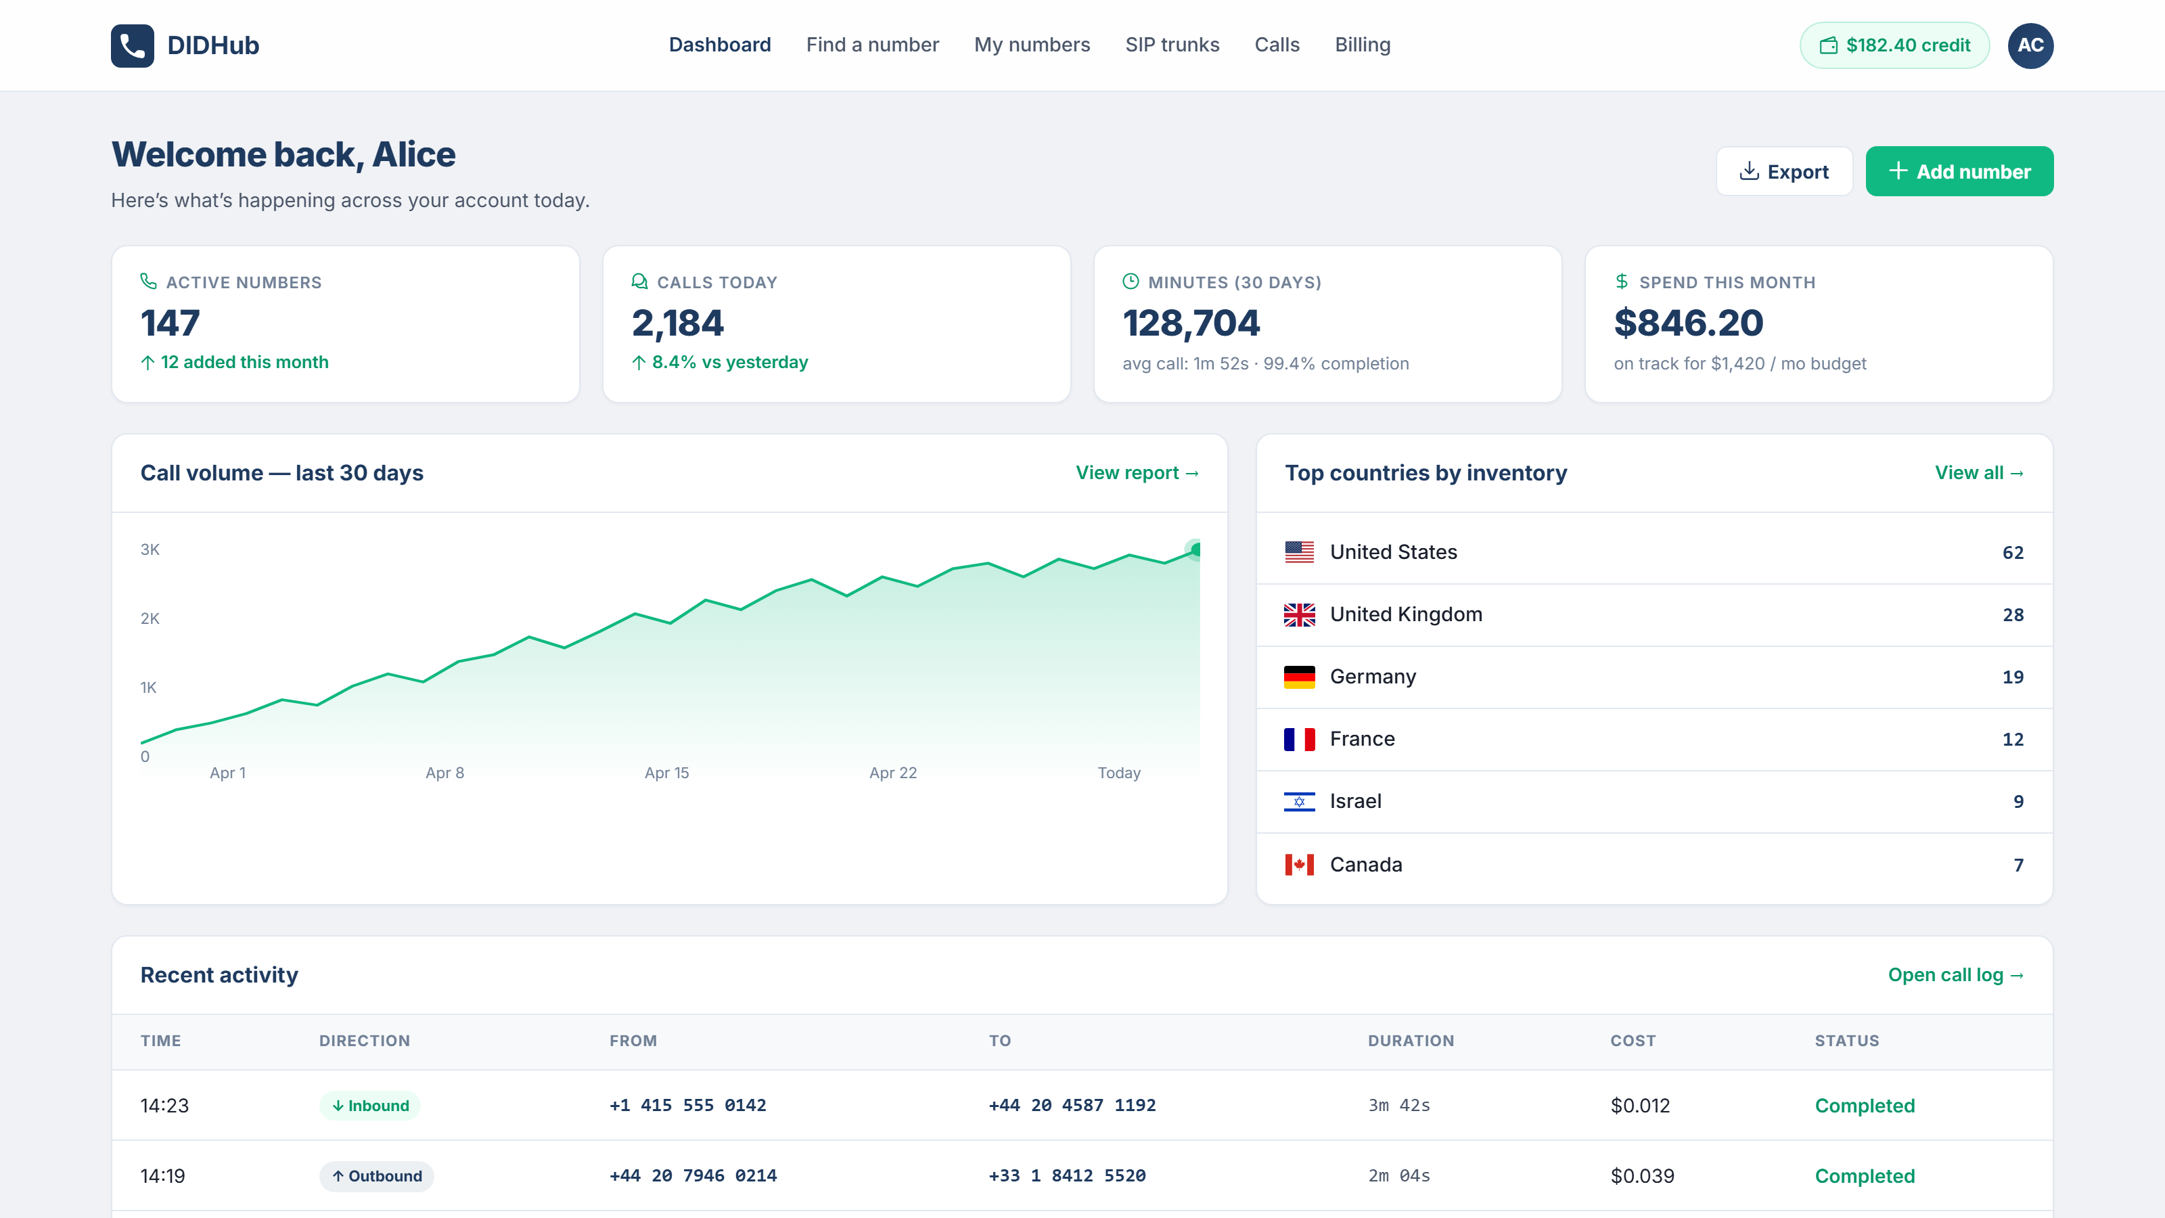Click the Apr 15 chart axis label

666,773
